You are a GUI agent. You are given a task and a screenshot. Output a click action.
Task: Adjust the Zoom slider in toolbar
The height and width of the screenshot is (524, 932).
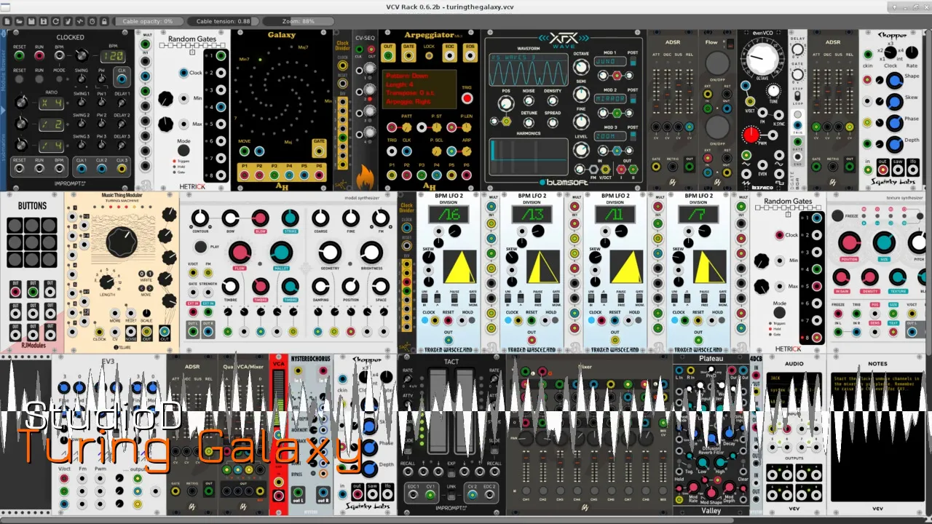[298, 21]
